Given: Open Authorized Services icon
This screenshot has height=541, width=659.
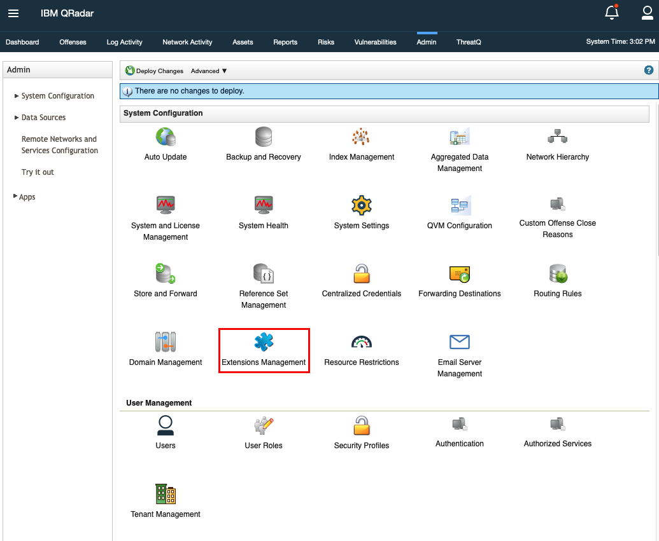Looking at the screenshot, I should [x=558, y=424].
